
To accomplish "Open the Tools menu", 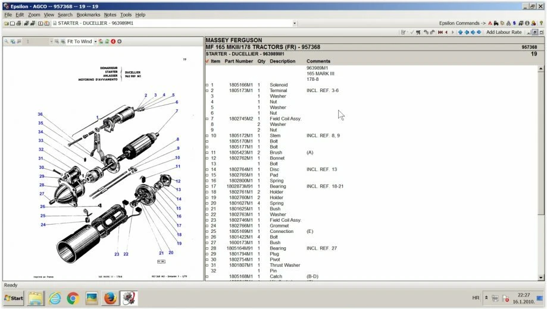I will pos(126,15).
